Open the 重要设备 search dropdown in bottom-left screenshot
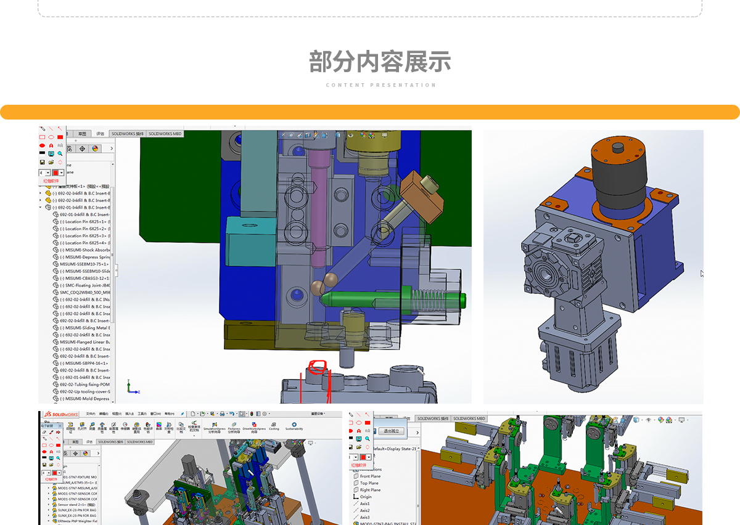 pos(318,413)
